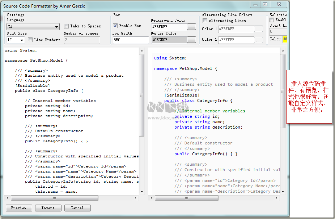Click the Insert button
Screen dimensions: 335x219
(48, 208)
